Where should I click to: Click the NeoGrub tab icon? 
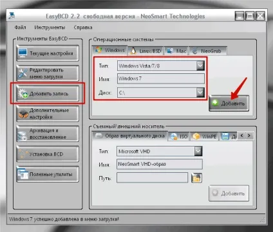195,51
